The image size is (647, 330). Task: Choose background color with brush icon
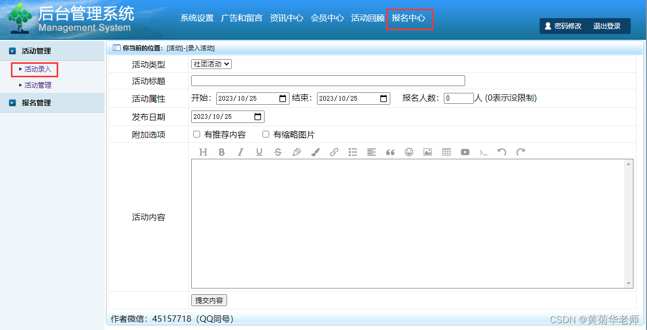coord(315,152)
